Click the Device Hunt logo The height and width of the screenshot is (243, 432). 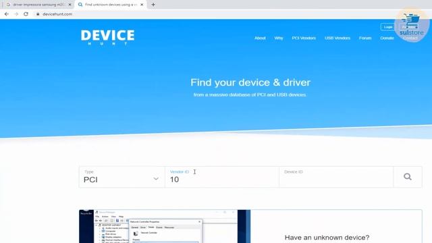pos(108,37)
